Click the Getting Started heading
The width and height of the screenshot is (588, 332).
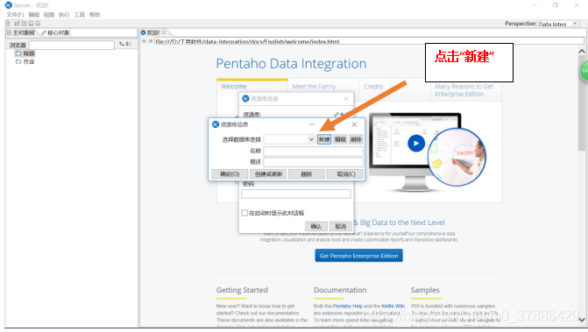point(242,290)
